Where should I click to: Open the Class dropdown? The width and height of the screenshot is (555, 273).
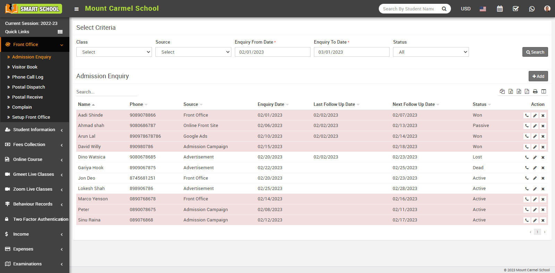pos(114,52)
